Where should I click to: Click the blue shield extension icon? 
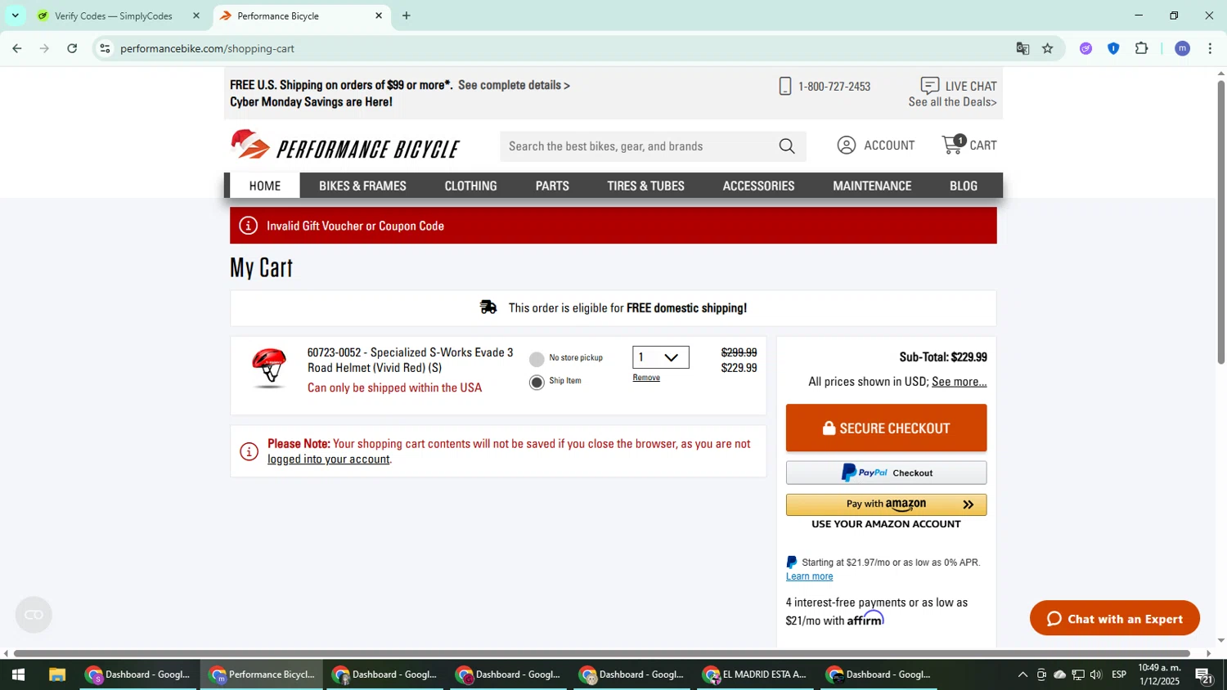point(1113,48)
